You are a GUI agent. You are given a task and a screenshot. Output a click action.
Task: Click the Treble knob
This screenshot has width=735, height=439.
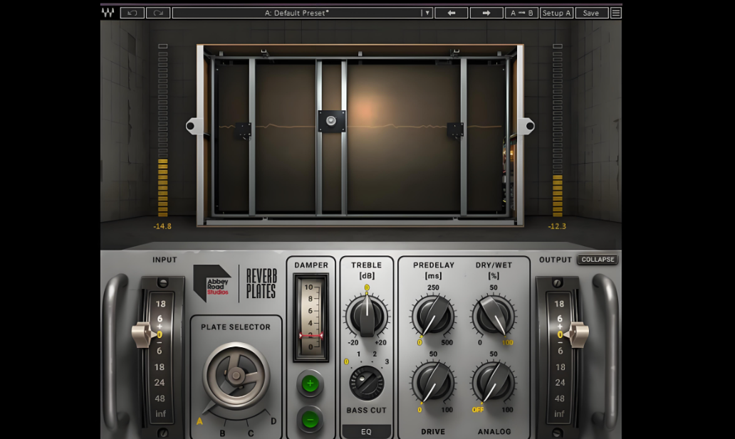coord(367,315)
